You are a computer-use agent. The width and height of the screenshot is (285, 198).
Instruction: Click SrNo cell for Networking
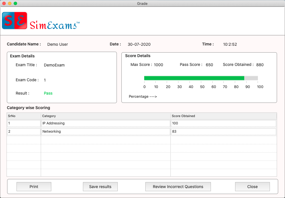coord(24,132)
